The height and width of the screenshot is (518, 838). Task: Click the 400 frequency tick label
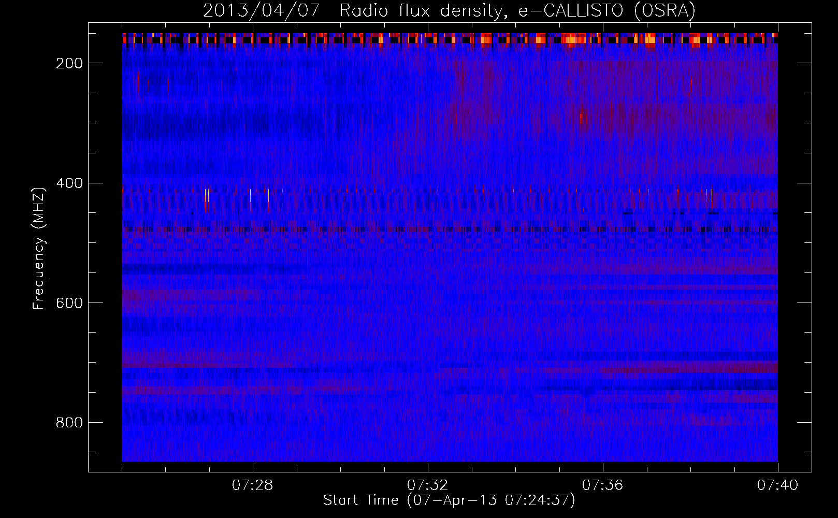click(69, 183)
